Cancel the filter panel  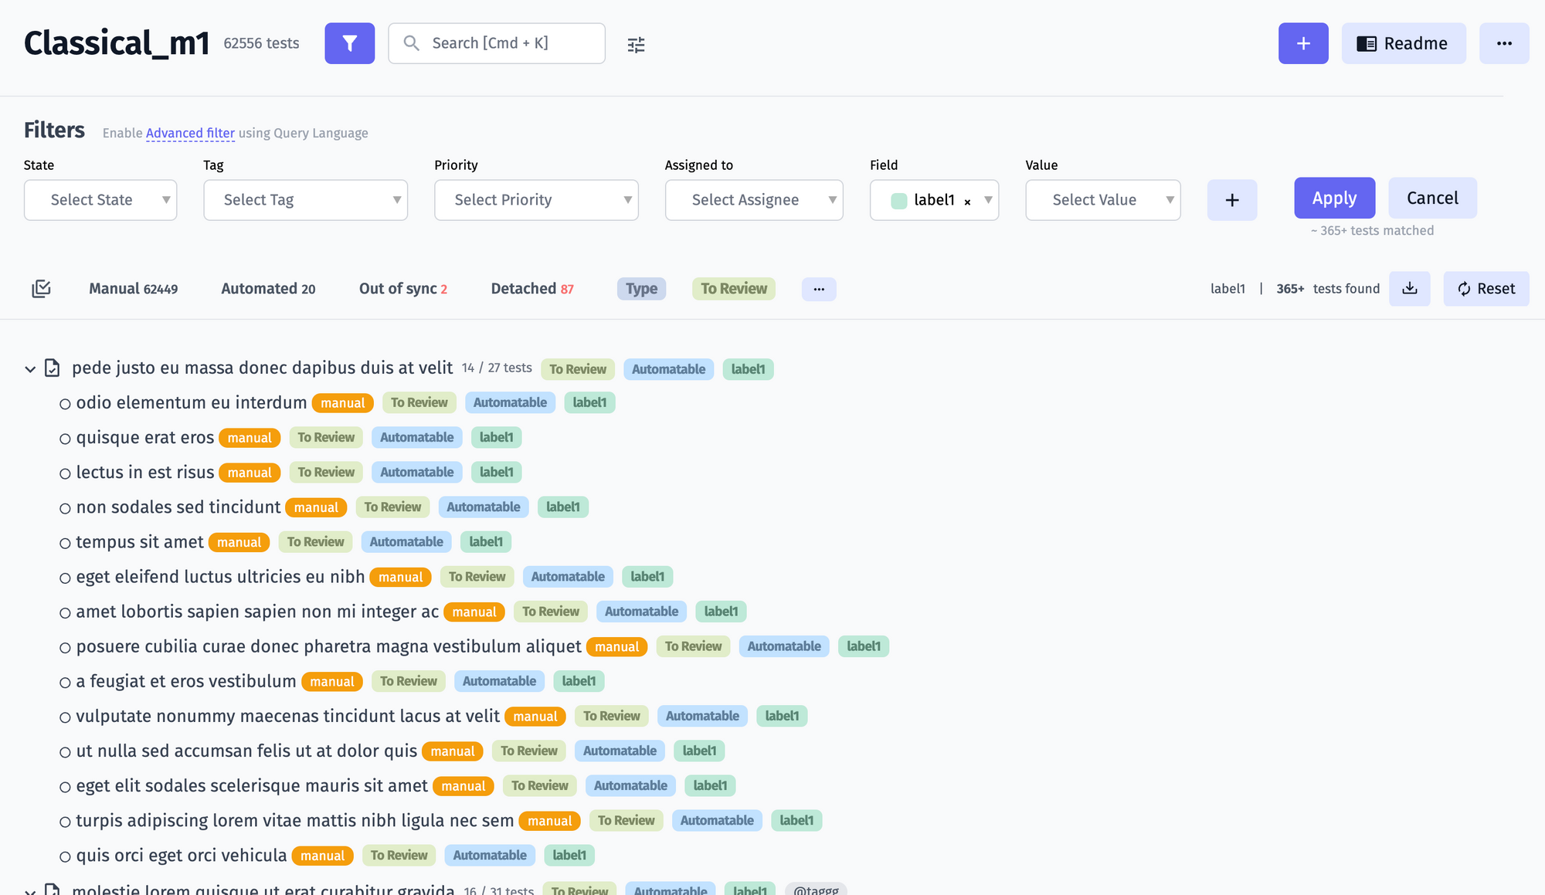1433,198
